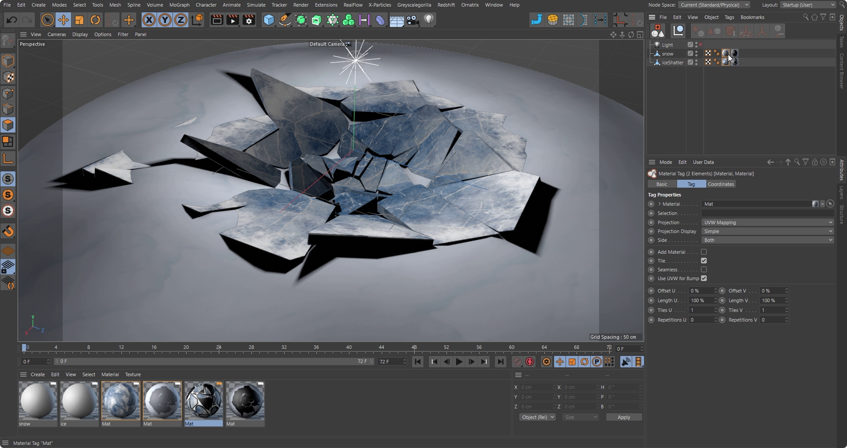Add a Light object from toolbar
Image resolution: width=847 pixels, height=448 pixels.
click(429, 20)
